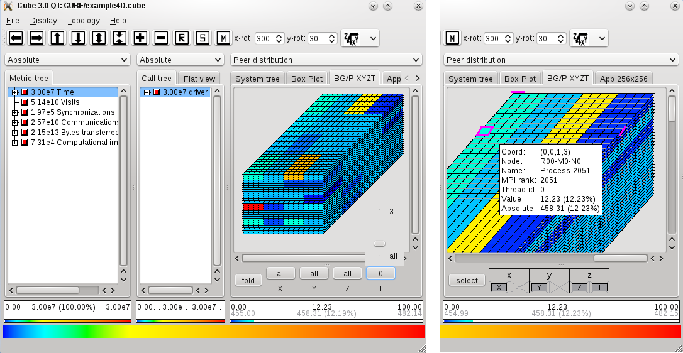Expand the driver call tree node
Viewport: 683px width, 353px height.
click(x=147, y=92)
